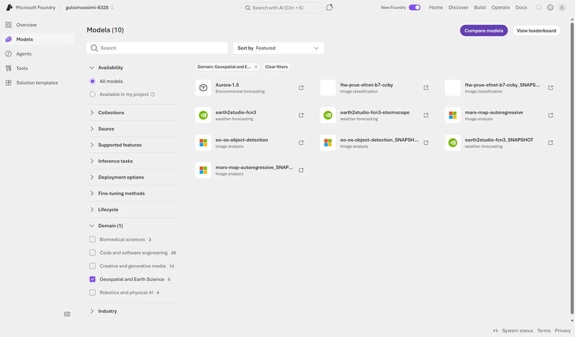Viewport: 575px width, 337px height.
Task: Open the notifications bell icon
Action: click(539, 7)
